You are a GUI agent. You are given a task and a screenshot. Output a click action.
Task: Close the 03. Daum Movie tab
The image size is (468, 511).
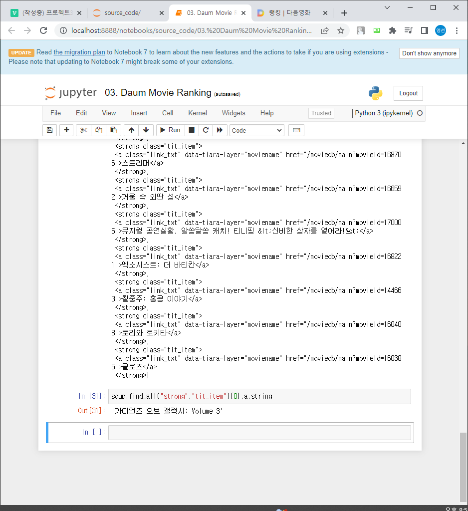(243, 13)
